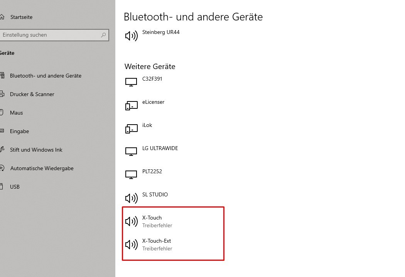This screenshot has width=405, height=277.
Task: Click the mouse icon beside Maus
Action: 2,112
